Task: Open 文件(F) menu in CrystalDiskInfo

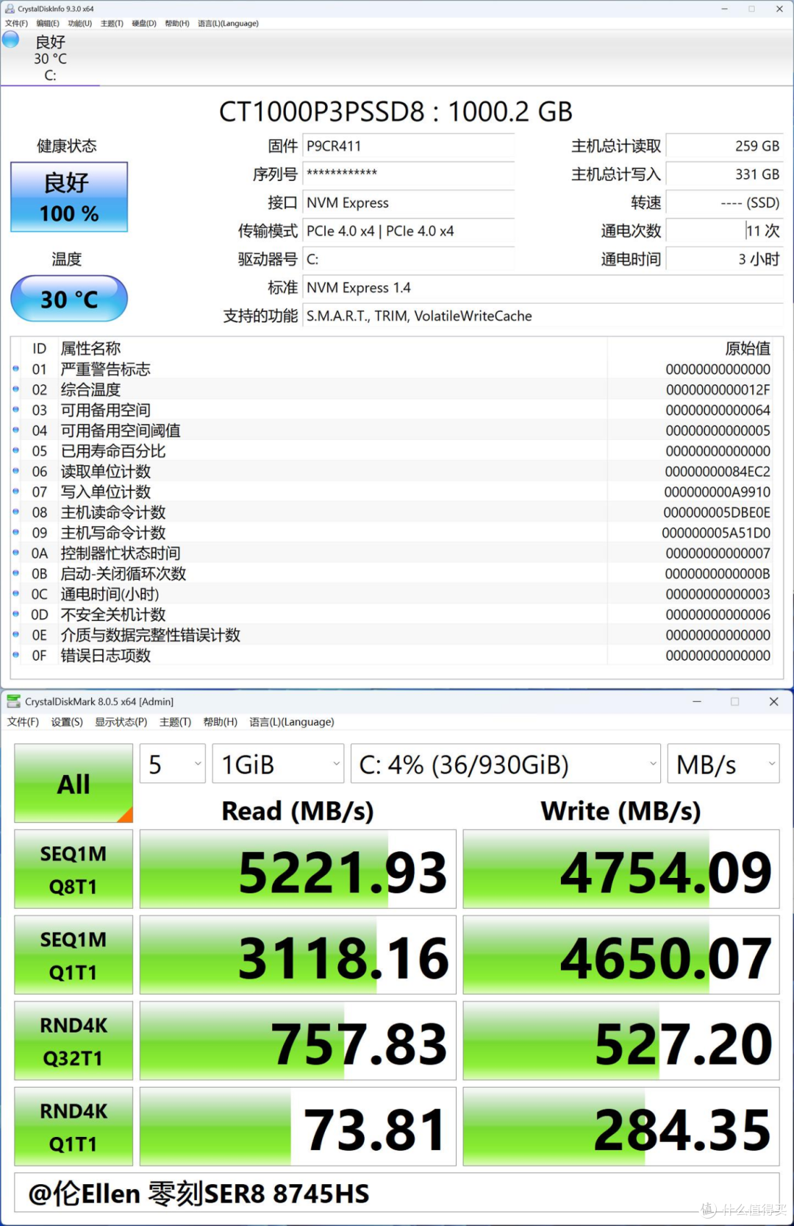Action: tap(16, 24)
